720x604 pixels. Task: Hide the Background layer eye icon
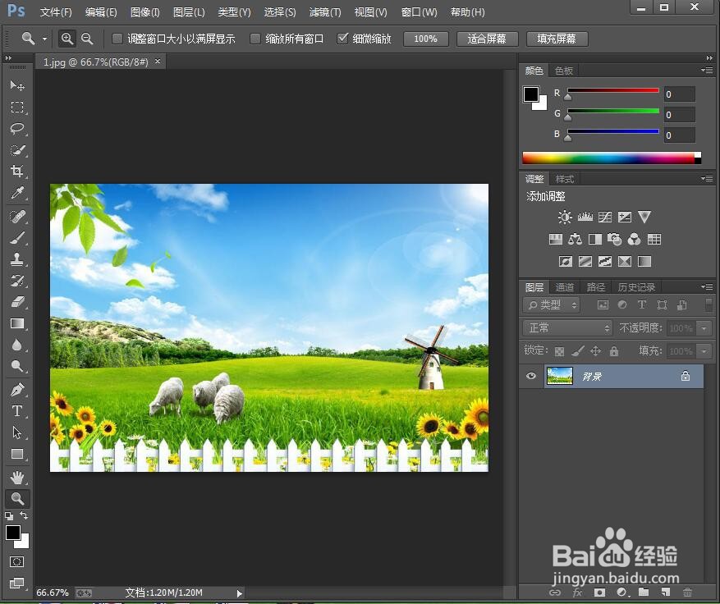(531, 376)
